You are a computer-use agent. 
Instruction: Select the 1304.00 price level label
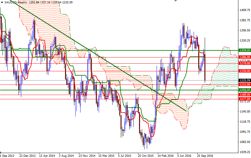coord(244,50)
